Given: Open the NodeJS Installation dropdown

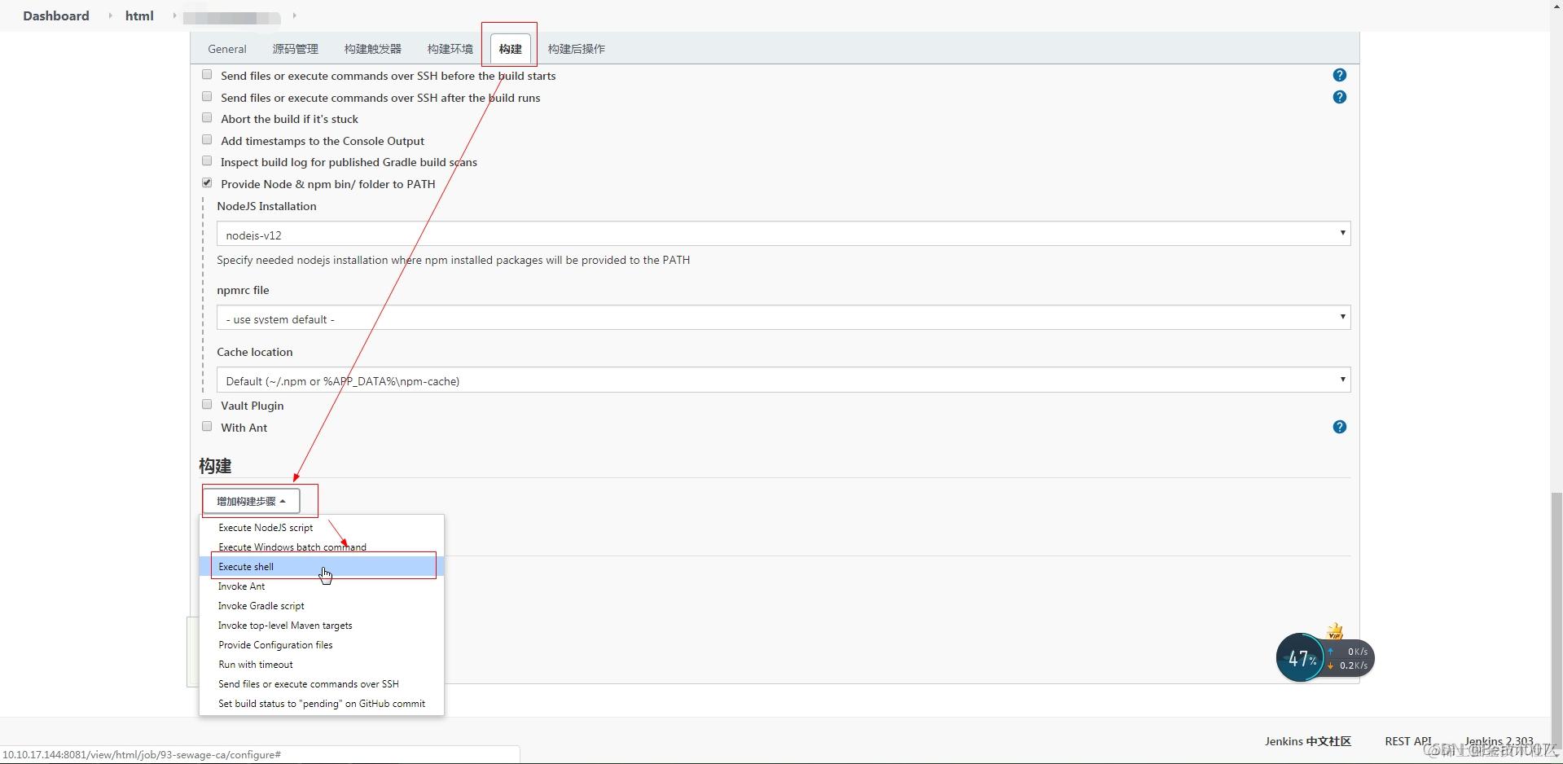Looking at the screenshot, I should [x=784, y=234].
